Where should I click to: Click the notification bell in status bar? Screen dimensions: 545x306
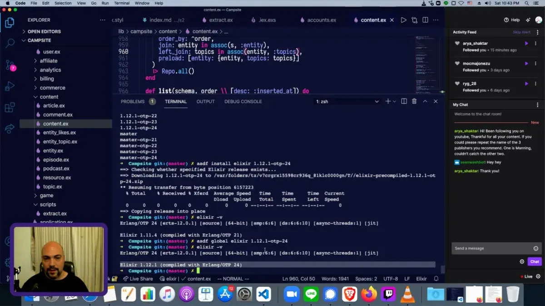tap(436, 279)
